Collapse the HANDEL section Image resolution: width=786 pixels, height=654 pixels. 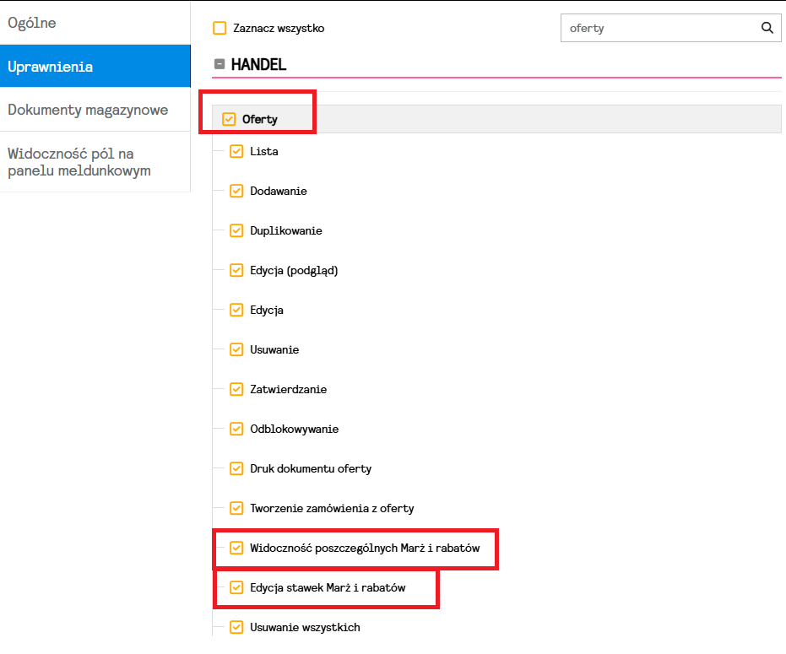(220, 64)
